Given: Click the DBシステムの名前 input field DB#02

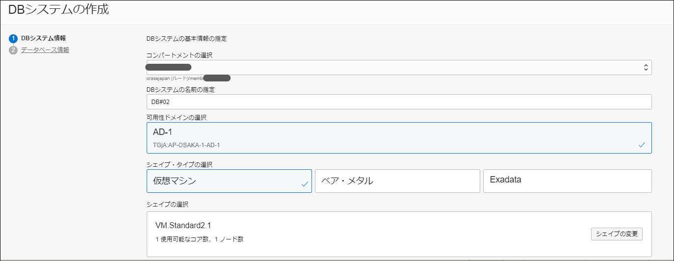Looking at the screenshot, I should coord(399,102).
